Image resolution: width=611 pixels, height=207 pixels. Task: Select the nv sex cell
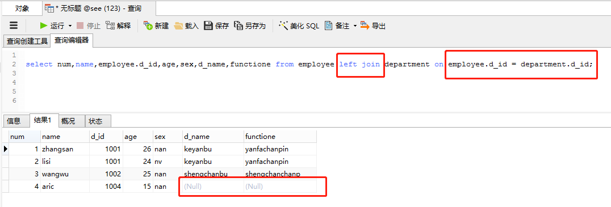coord(167,162)
